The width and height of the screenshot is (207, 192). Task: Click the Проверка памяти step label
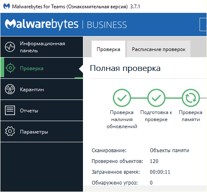click(x=191, y=116)
